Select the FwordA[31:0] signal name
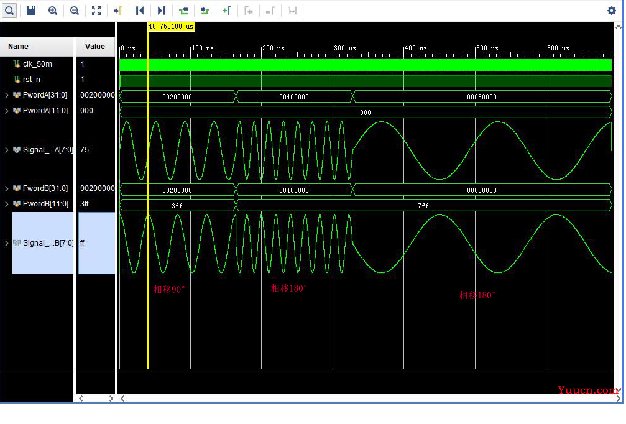Image resolution: width=626 pixels, height=424 pixels. click(x=45, y=95)
